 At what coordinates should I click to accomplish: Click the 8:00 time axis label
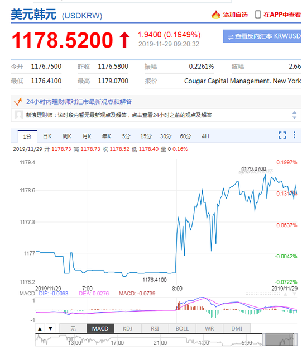177,289
